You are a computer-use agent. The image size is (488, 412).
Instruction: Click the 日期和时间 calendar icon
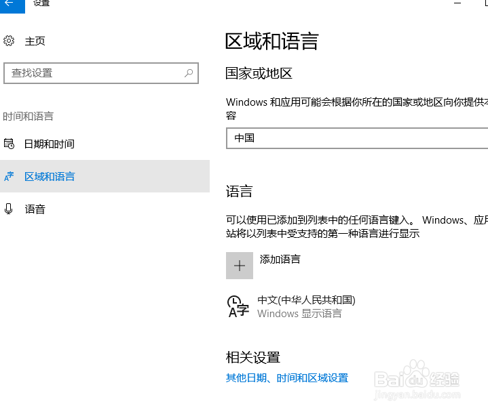(9, 144)
